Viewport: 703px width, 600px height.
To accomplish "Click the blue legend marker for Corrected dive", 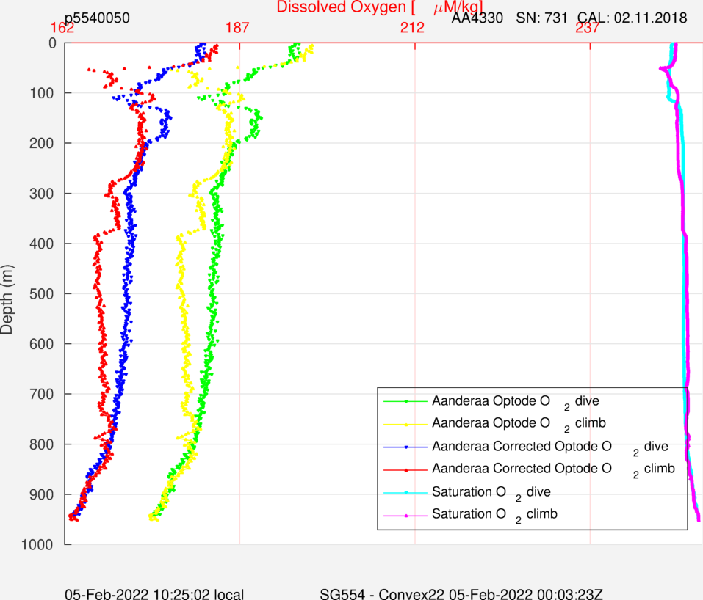I will coord(405,447).
